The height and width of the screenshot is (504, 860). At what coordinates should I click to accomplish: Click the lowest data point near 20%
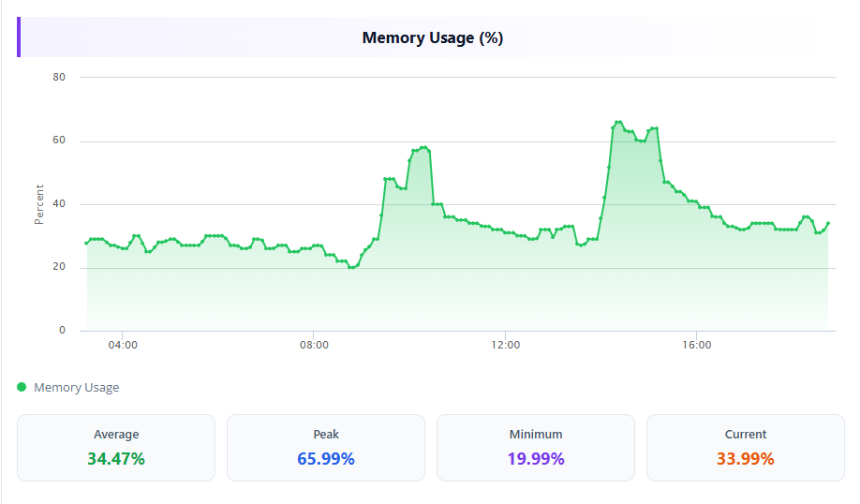351,268
